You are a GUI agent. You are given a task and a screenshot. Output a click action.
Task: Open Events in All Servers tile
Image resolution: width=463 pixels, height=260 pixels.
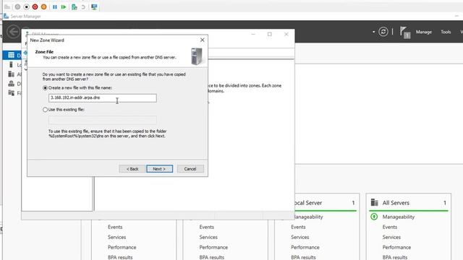point(390,227)
